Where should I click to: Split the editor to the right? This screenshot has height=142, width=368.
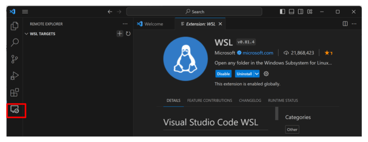click(345, 24)
